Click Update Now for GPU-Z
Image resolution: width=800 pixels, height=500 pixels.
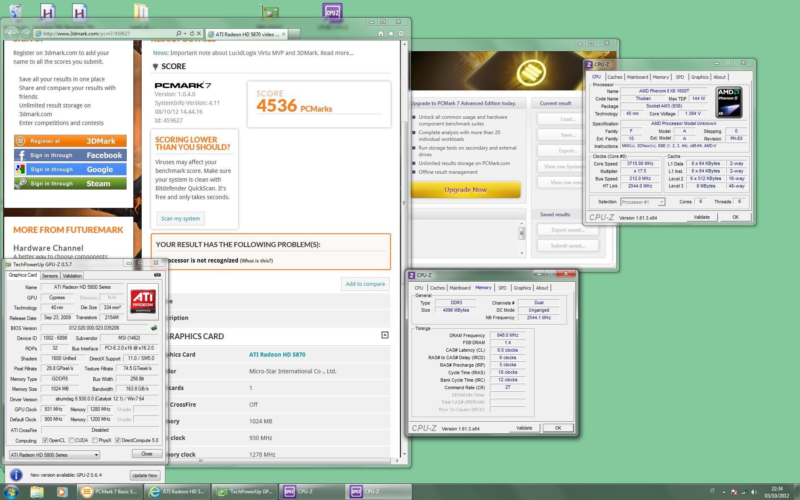145,475
